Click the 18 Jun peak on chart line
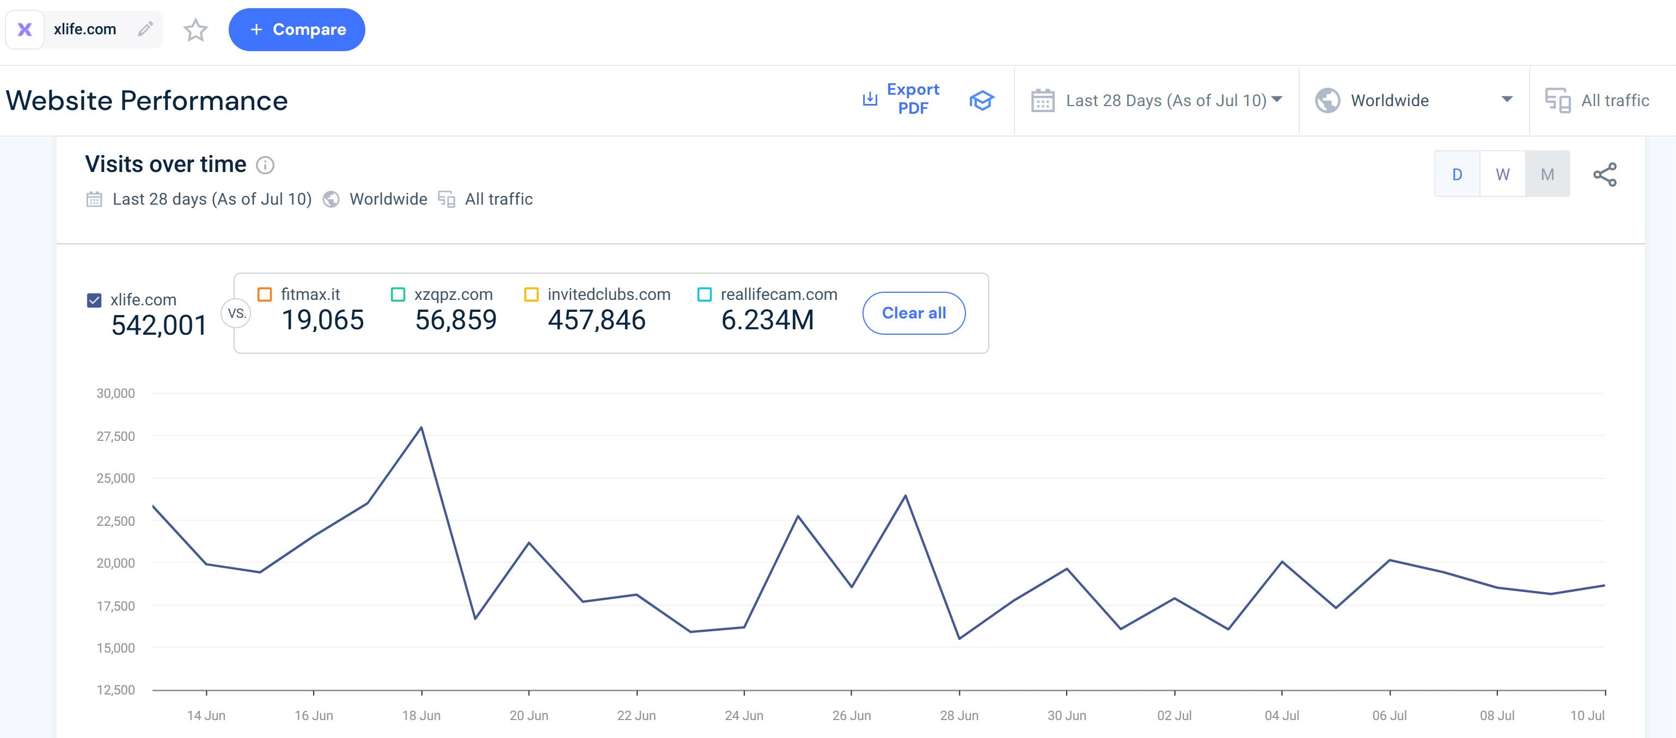The width and height of the screenshot is (1676, 738). click(421, 427)
